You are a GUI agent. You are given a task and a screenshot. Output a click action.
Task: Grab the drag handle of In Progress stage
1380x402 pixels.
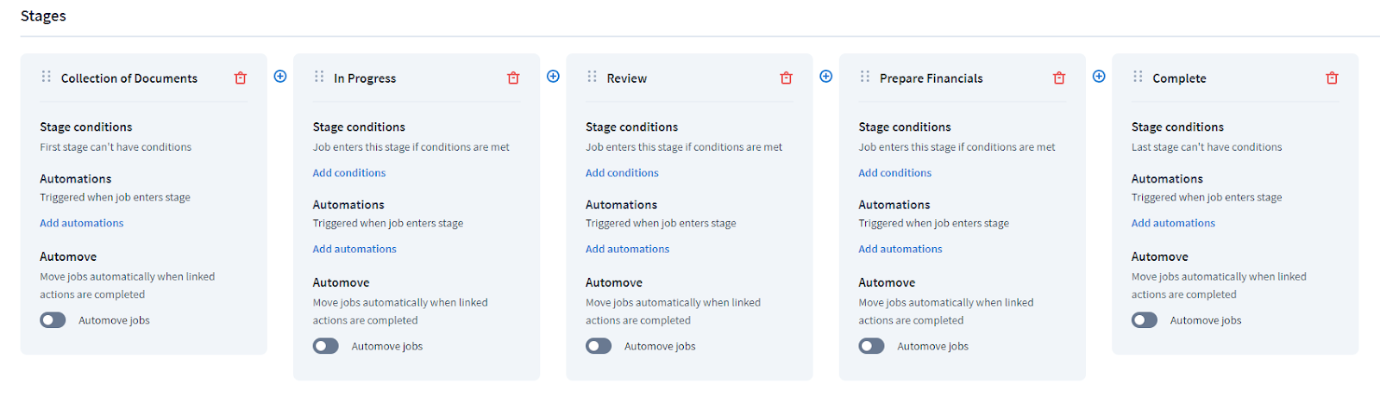pyautogui.click(x=319, y=77)
